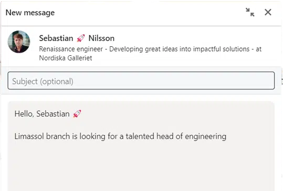Place cursor after the word engineering
This screenshot has height=191, width=283.
point(227,136)
